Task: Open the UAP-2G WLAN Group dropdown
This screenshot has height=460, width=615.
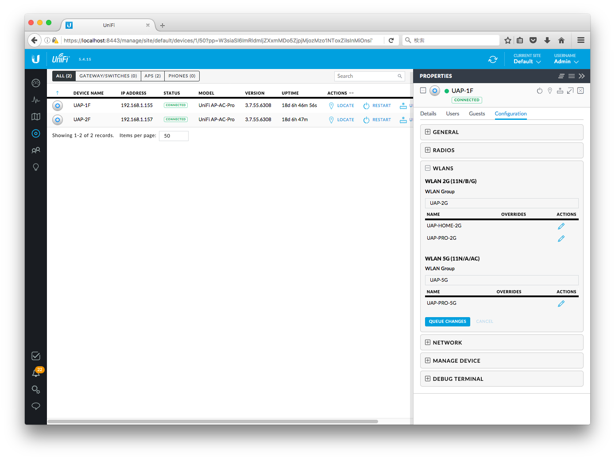Action: point(502,203)
